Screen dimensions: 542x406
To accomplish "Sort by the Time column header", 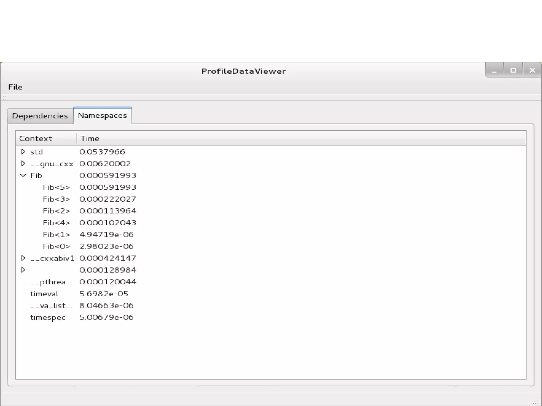I will pyautogui.click(x=90, y=138).
